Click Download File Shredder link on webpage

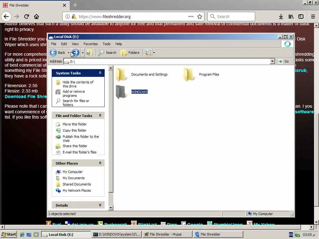(26, 96)
